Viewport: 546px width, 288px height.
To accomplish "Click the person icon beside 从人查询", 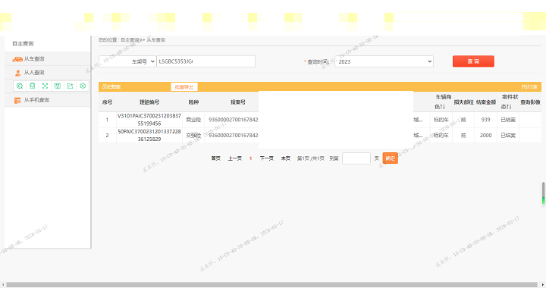I will (x=17, y=73).
